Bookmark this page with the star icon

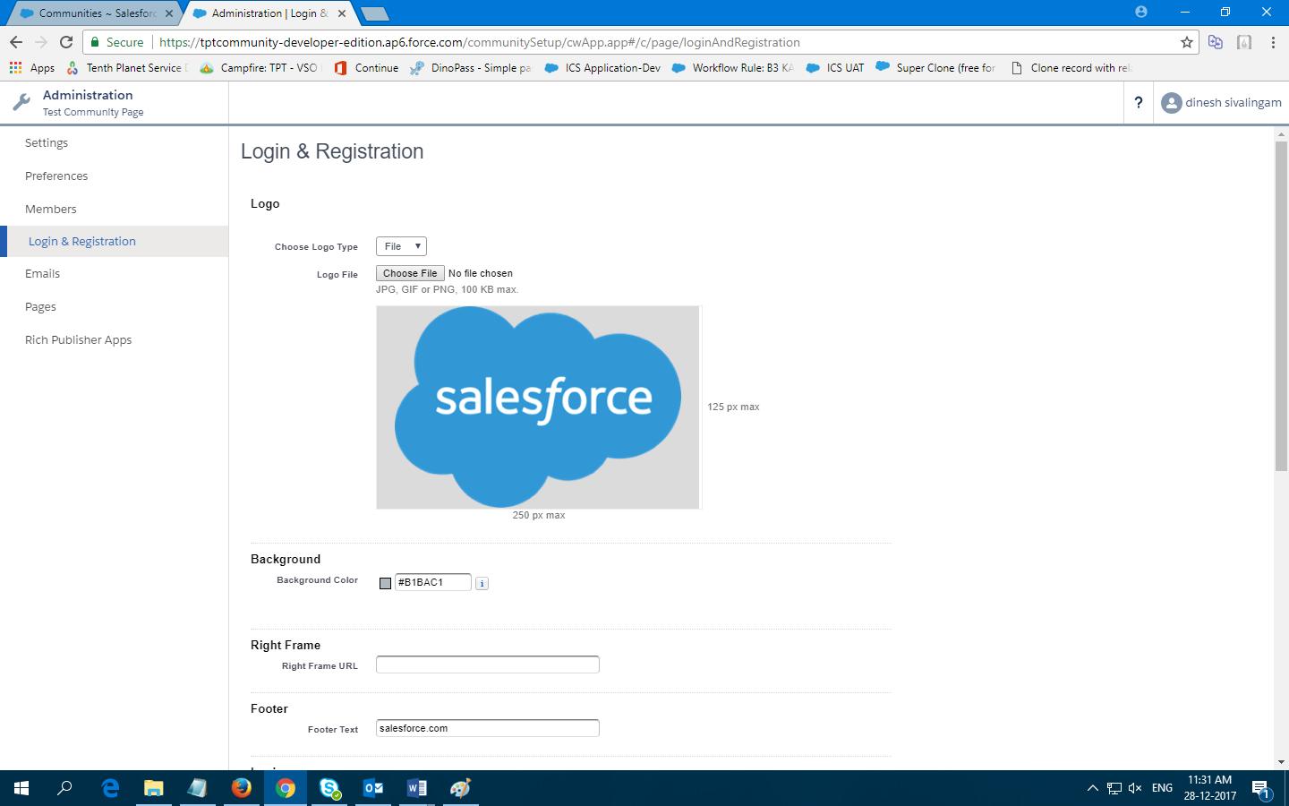(x=1186, y=42)
